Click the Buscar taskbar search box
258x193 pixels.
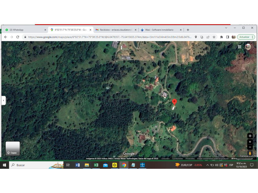pyautogui.click(x=36, y=165)
